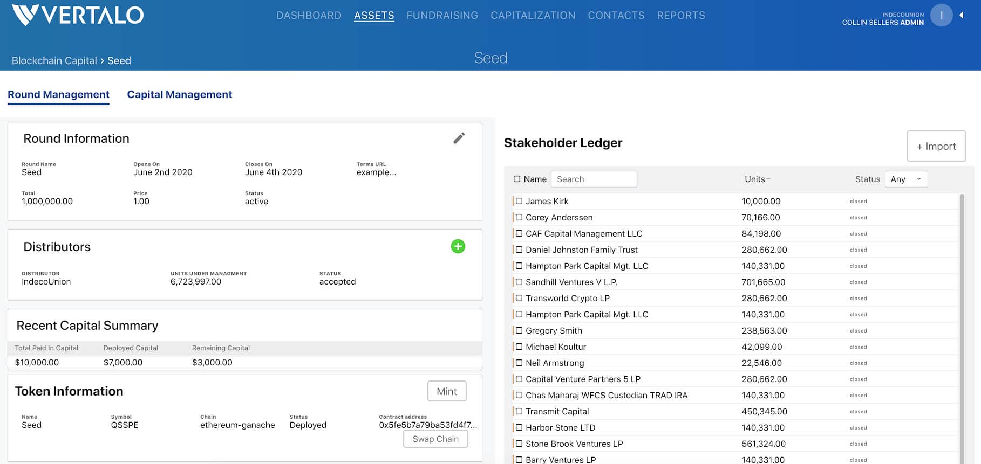The width and height of the screenshot is (981, 464).
Task: Click the Vertalo logo
Action: pyautogui.click(x=78, y=15)
